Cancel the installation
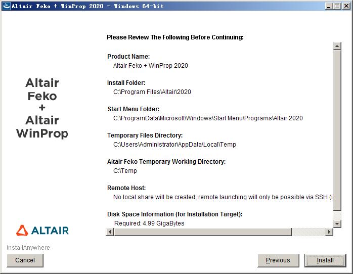Image resolution: width=353 pixels, height=274 pixels. [x=25, y=260]
